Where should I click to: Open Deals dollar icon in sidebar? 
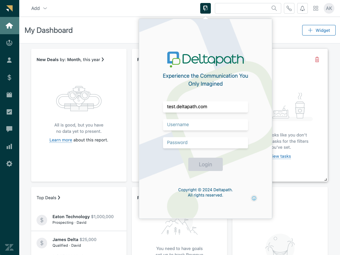9,77
